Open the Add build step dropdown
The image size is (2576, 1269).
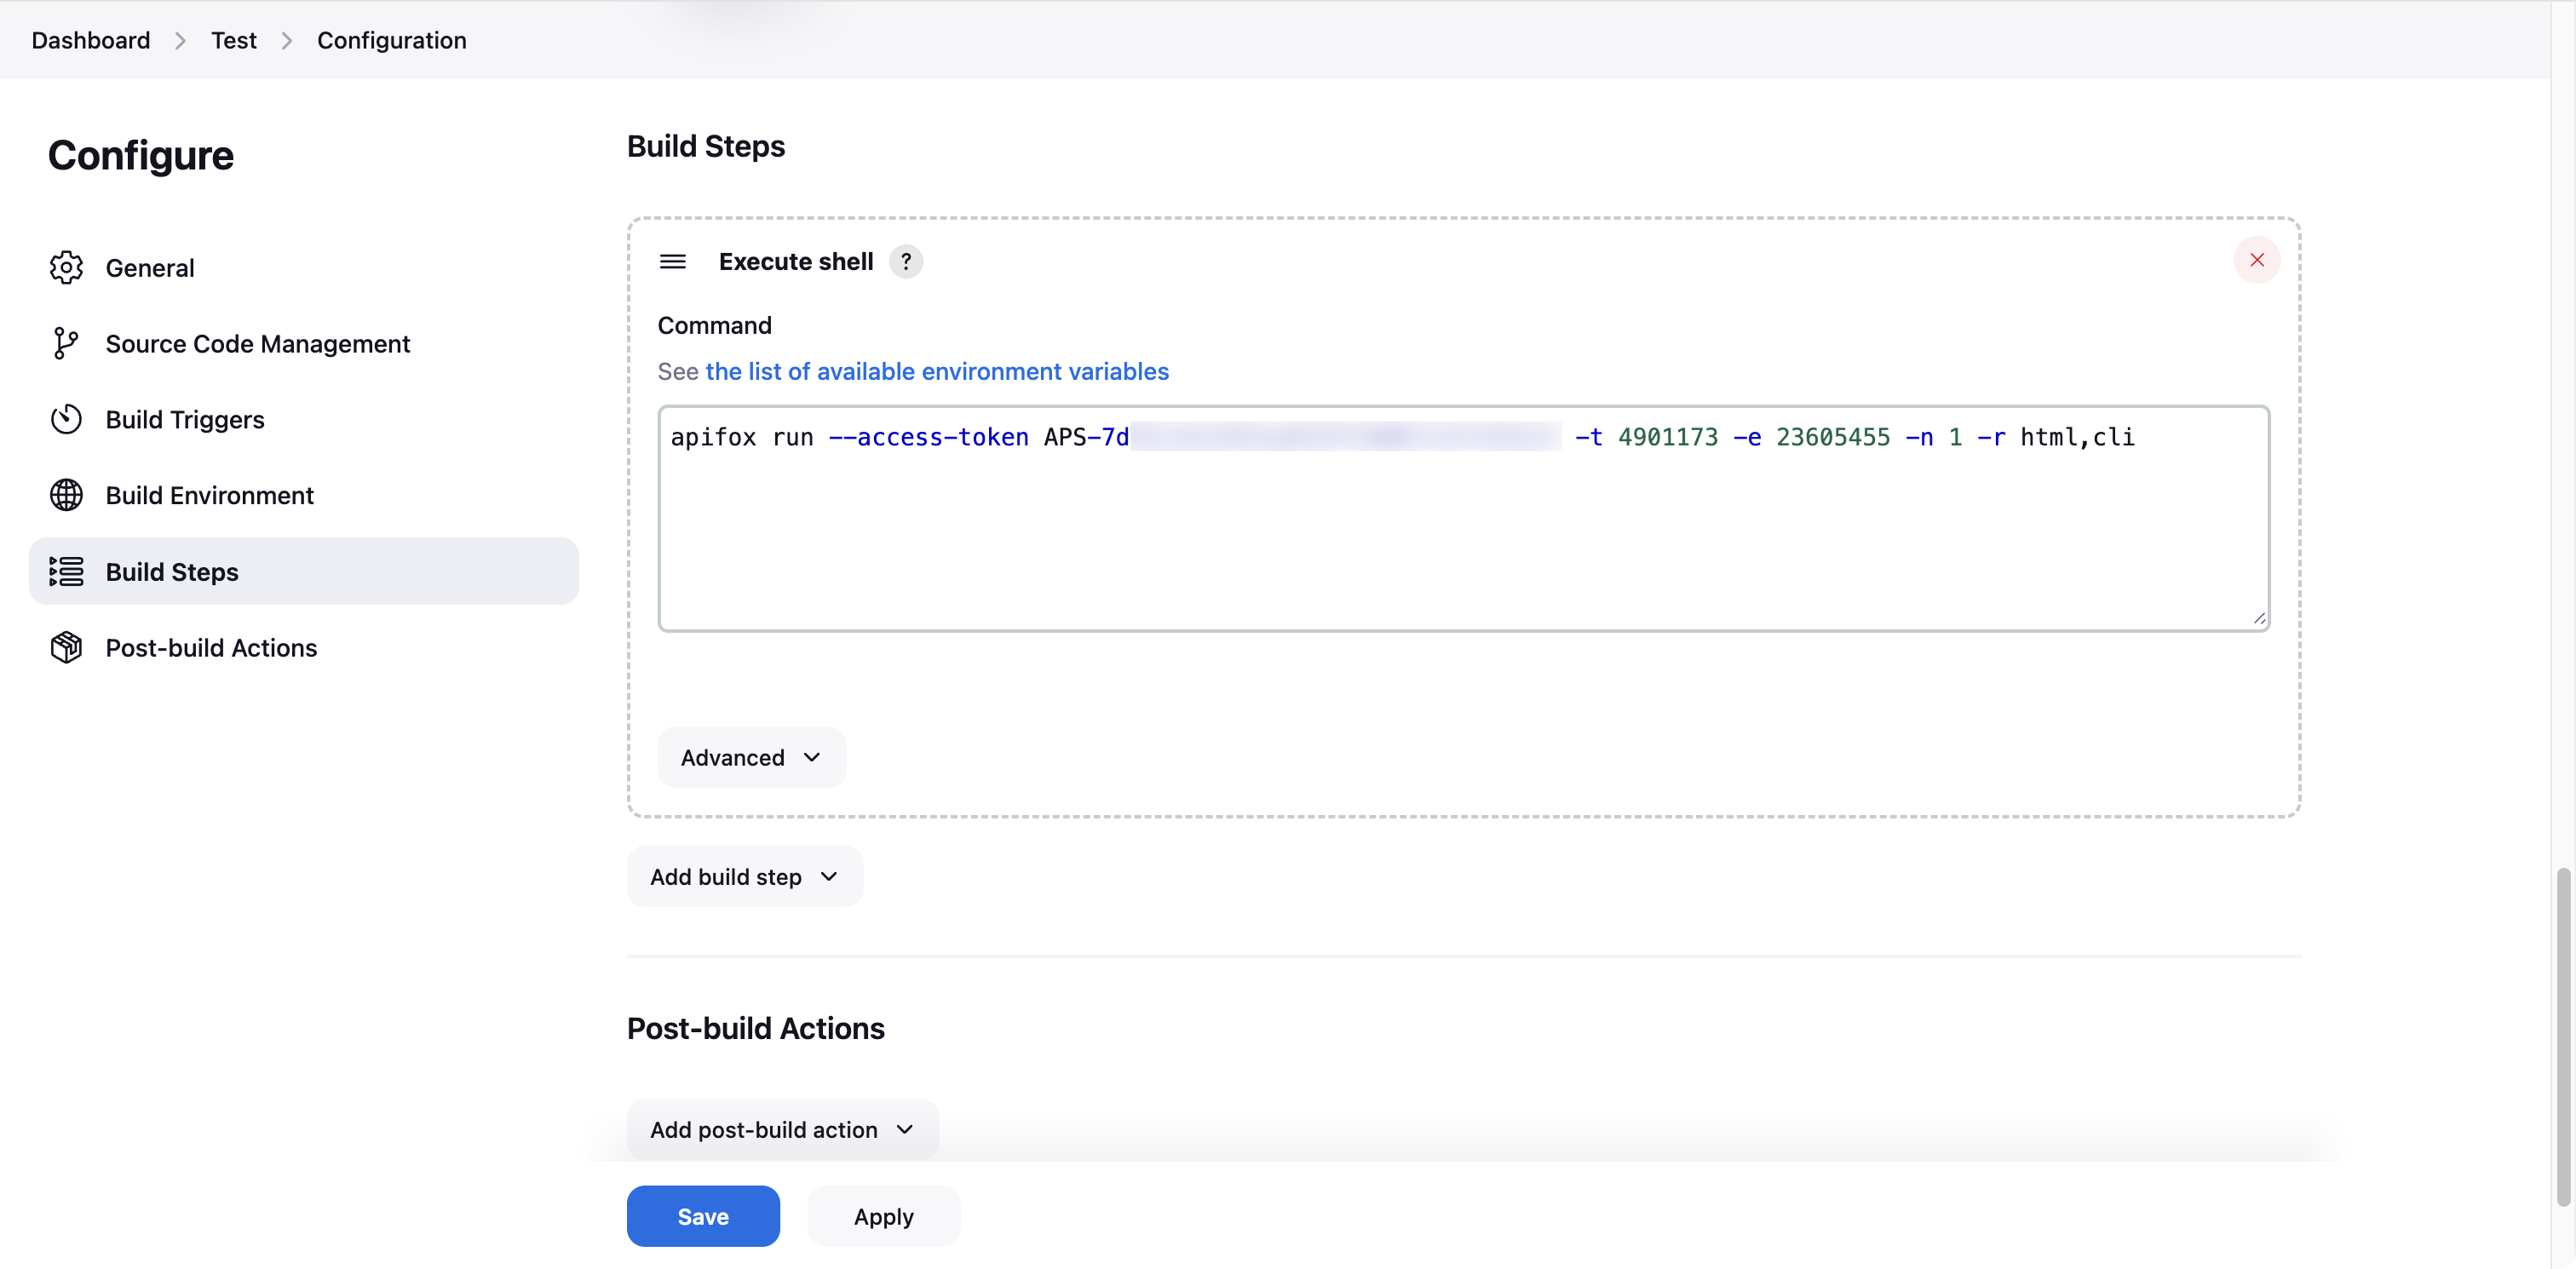[744, 876]
